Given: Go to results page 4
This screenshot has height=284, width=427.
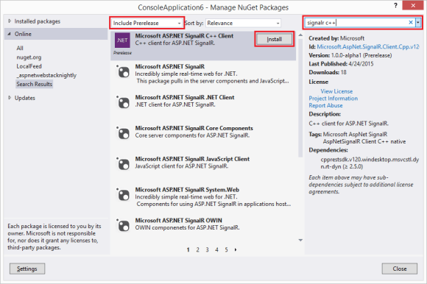Looking at the screenshot, I should [x=216, y=249].
